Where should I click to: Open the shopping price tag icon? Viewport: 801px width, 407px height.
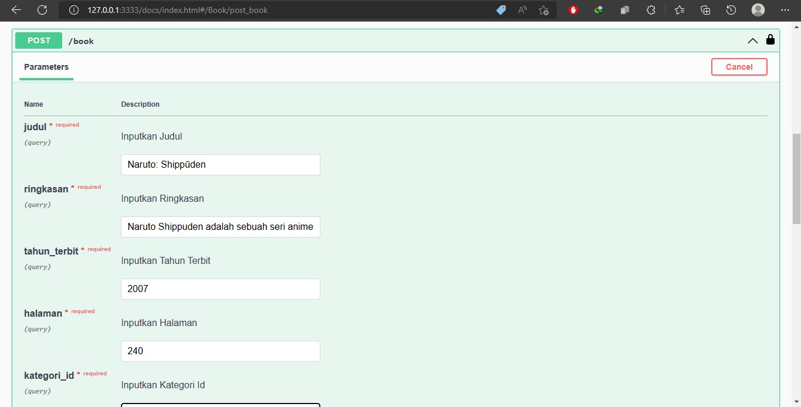(501, 10)
